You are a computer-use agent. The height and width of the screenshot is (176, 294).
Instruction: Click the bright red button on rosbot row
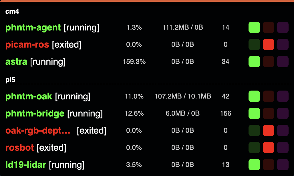pyautogui.click(x=268, y=148)
